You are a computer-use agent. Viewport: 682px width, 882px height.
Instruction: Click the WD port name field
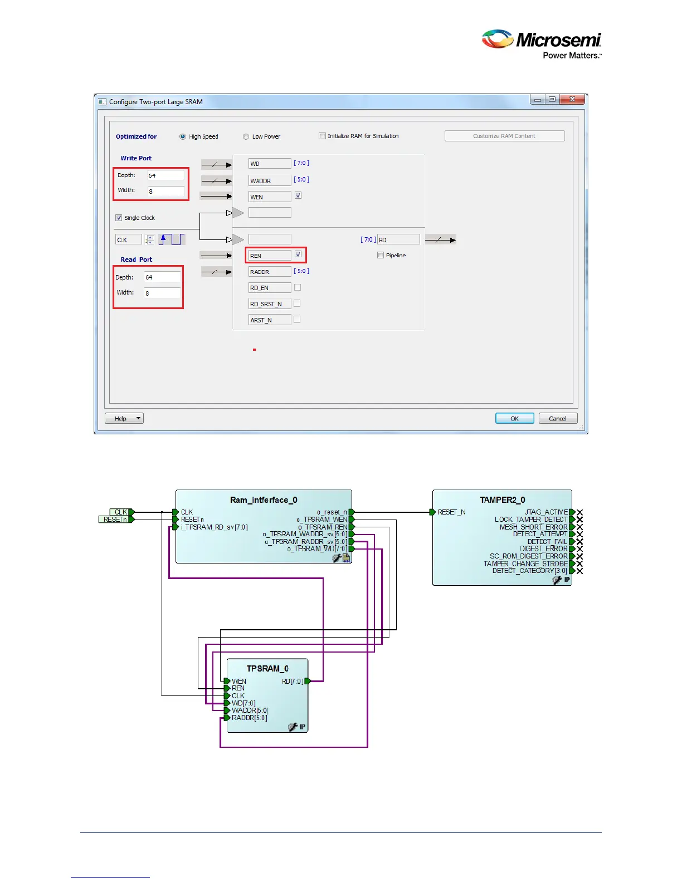click(270, 164)
